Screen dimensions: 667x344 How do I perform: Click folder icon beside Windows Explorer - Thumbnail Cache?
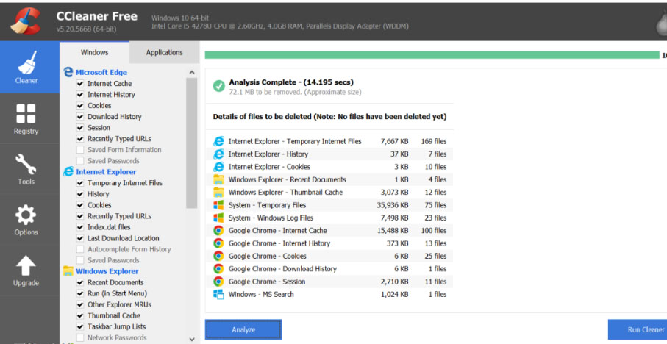coord(218,192)
